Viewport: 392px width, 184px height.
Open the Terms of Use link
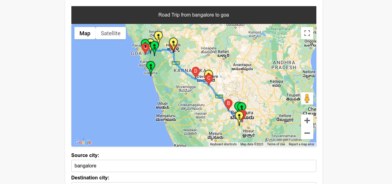pyautogui.click(x=276, y=144)
